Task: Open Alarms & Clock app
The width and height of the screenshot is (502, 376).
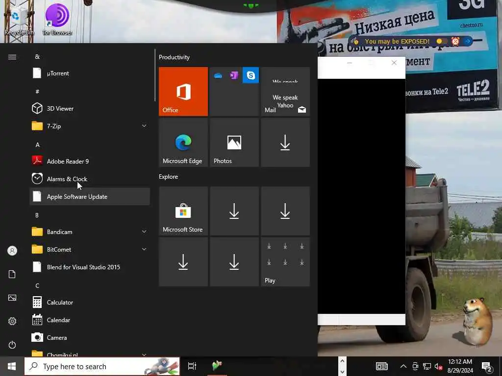Action: point(90,179)
